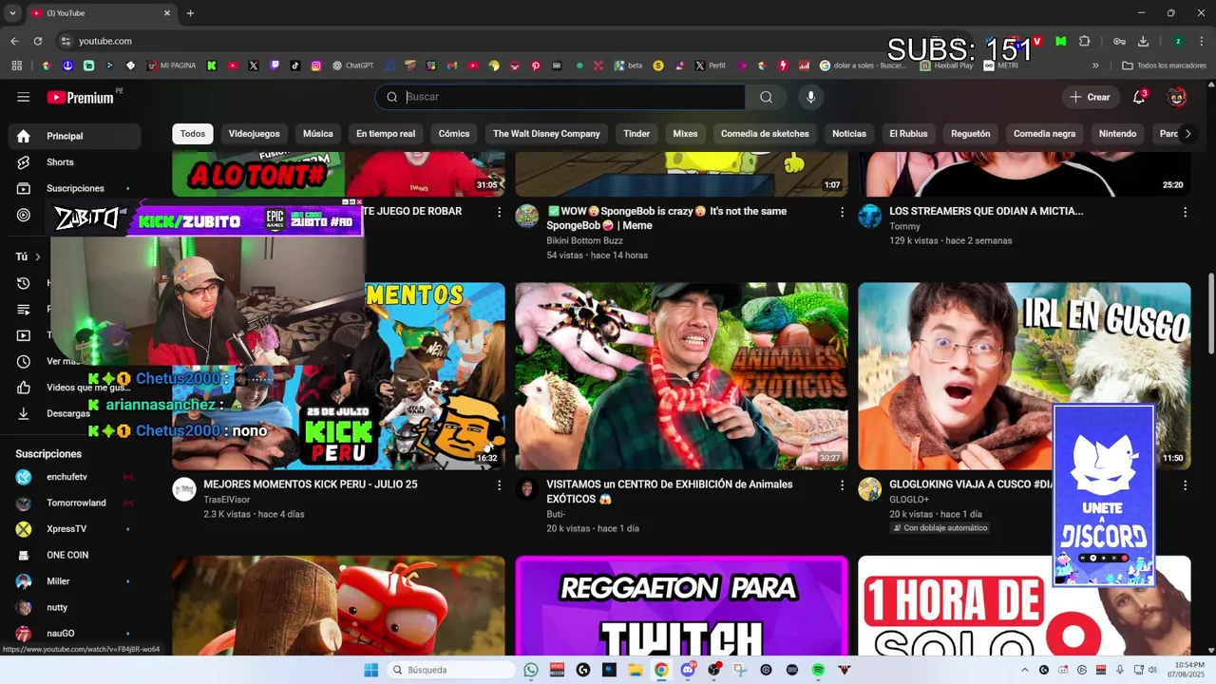Show more filter chips with right arrow
The image size is (1216, 684).
click(x=1187, y=134)
